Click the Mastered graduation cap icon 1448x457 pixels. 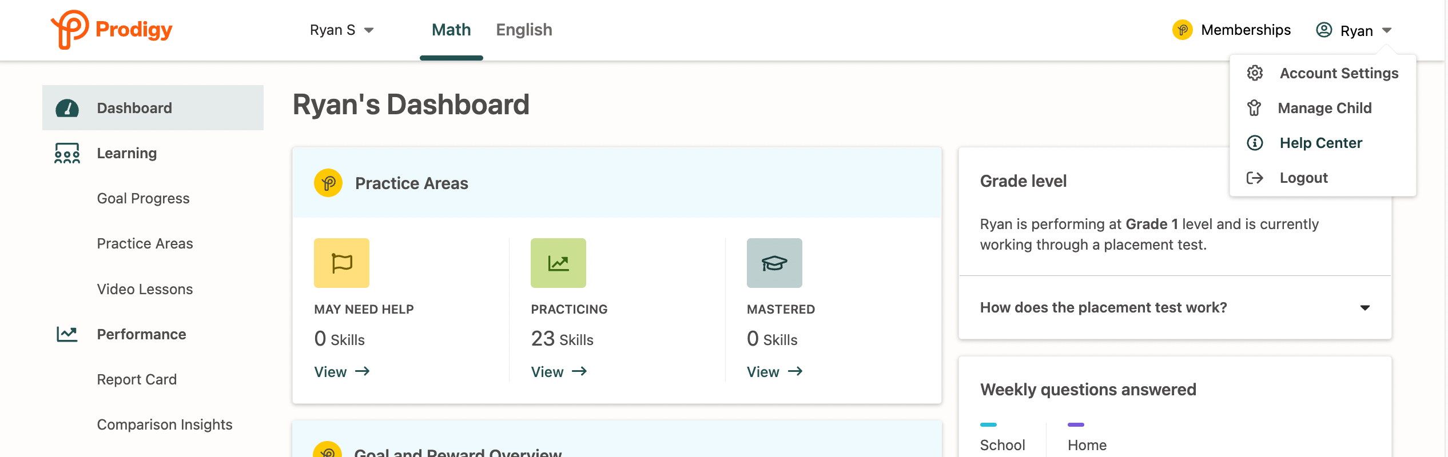click(774, 263)
